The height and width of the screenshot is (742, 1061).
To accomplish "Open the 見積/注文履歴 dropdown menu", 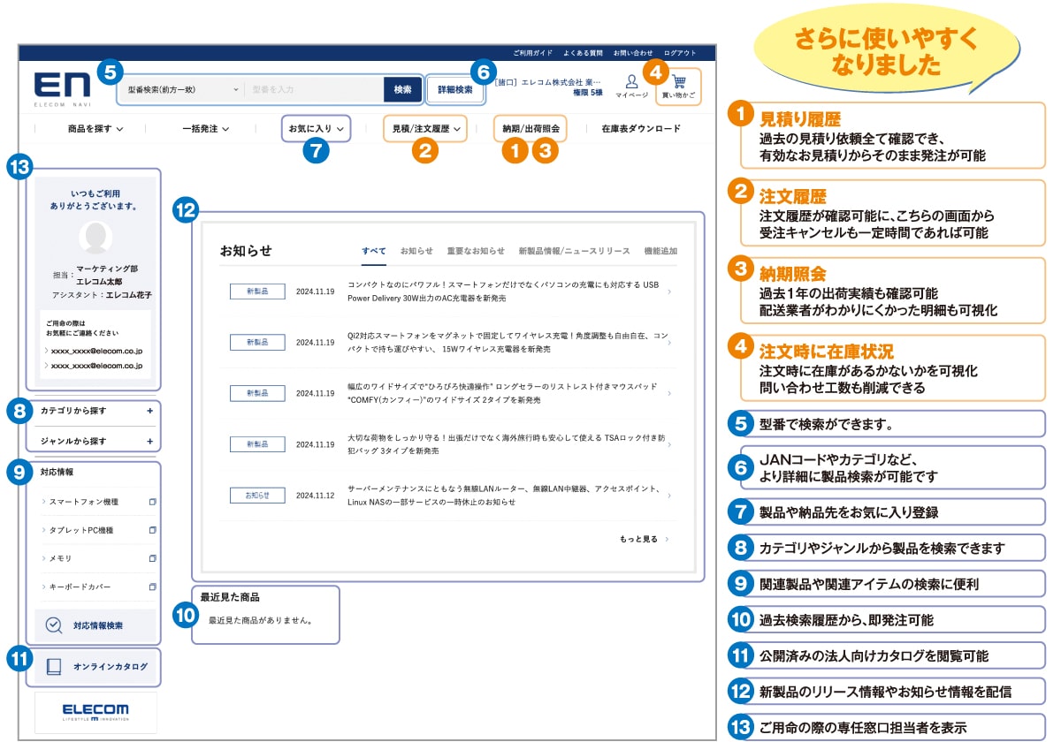I will click(x=426, y=128).
